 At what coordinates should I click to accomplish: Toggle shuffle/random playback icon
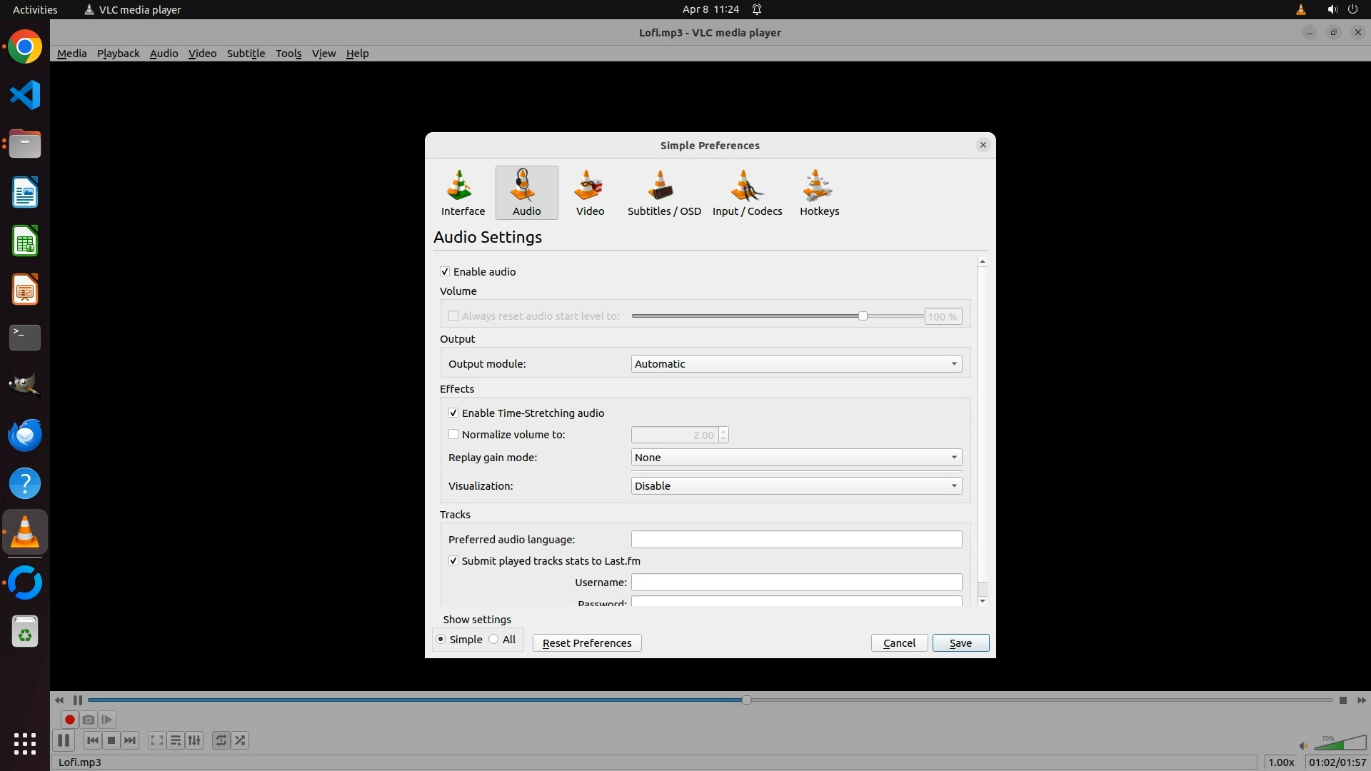[x=241, y=740]
